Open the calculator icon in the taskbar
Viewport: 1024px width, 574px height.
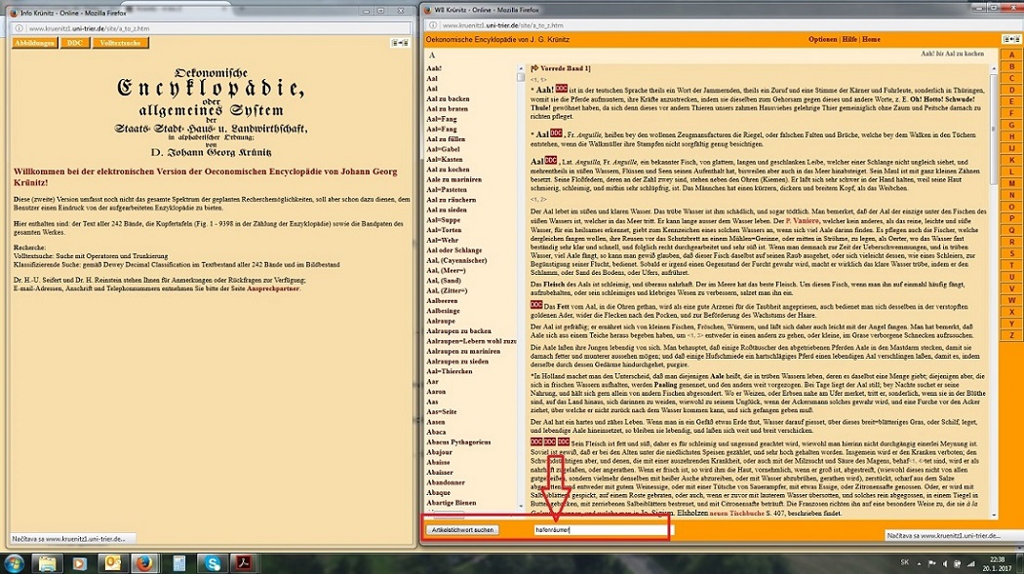pos(178,563)
